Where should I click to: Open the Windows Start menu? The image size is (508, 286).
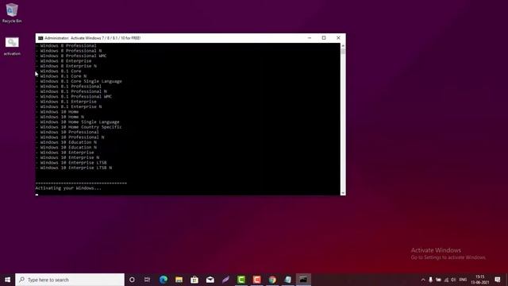point(7,280)
